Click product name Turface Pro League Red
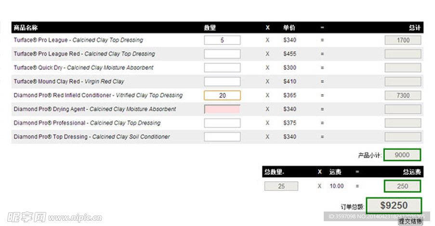Image resolution: width=435 pixels, height=226 pixels. 84,54
